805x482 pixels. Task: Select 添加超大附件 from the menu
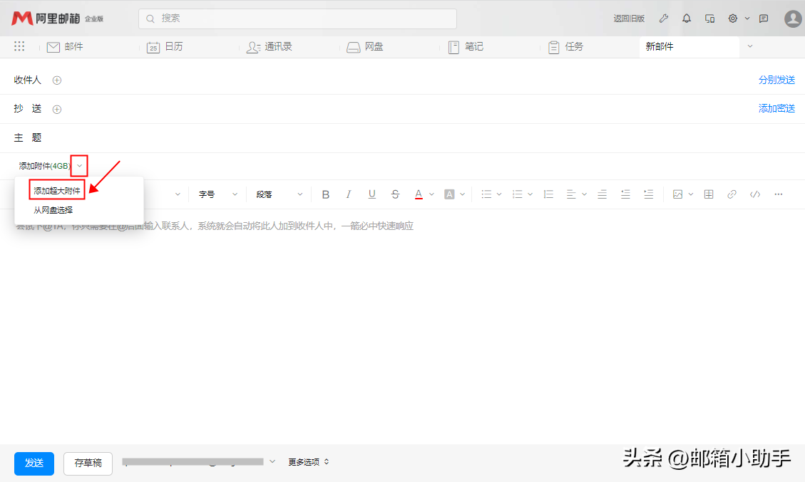click(57, 191)
